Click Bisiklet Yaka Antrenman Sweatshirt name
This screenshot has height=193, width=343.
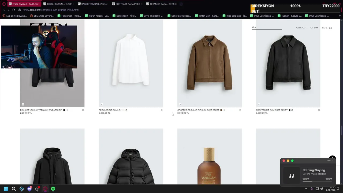(41, 110)
